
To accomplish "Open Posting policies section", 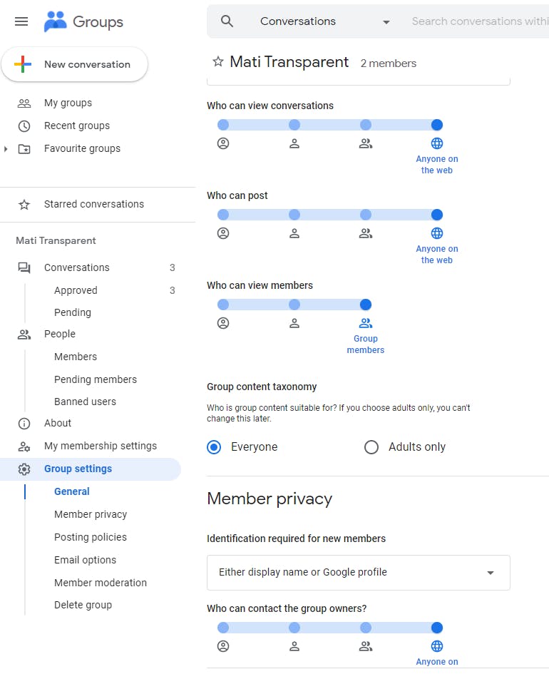I will [x=91, y=537].
